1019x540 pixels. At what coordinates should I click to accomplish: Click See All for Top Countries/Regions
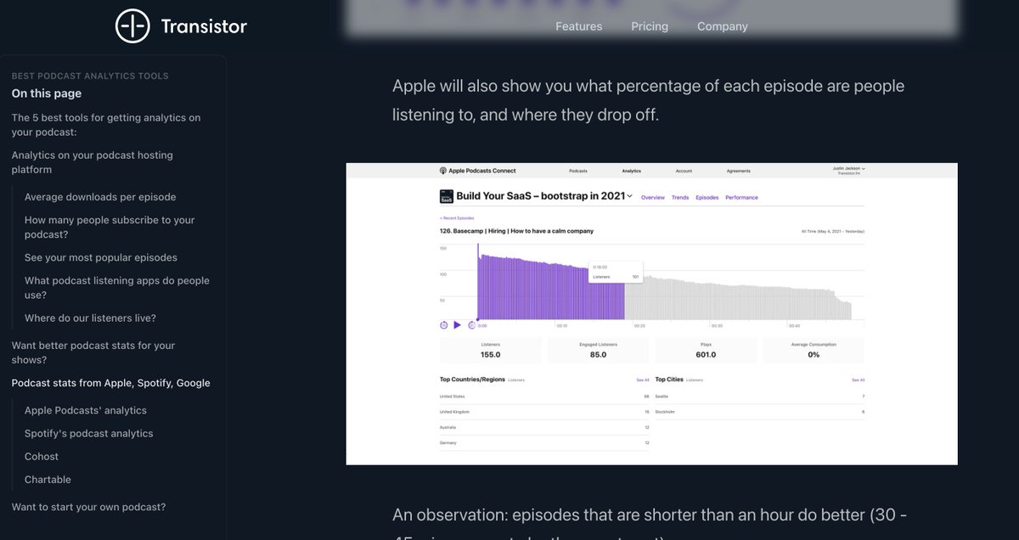coord(643,380)
